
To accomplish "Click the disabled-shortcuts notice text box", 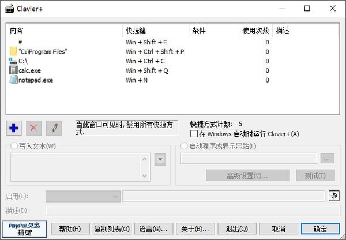I will pos(126,127).
